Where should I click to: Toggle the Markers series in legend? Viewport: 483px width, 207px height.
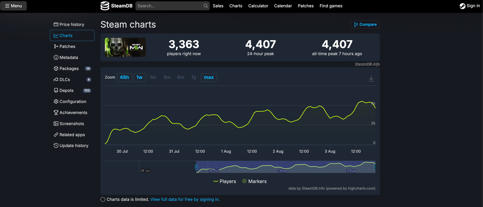254,181
